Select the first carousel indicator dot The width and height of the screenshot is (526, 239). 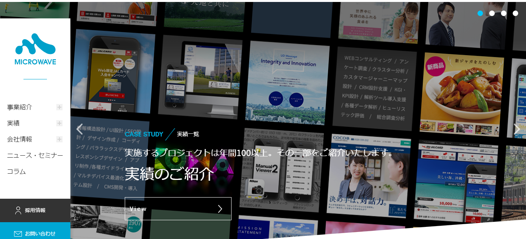pyautogui.click(x=480, y=13)
